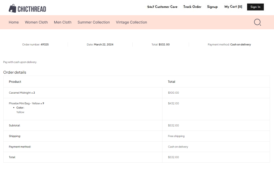Click Phoebe Mini Bag - Yellow product
The width and height of the screenshot is (274, 171).
click(x=24, y=103)
